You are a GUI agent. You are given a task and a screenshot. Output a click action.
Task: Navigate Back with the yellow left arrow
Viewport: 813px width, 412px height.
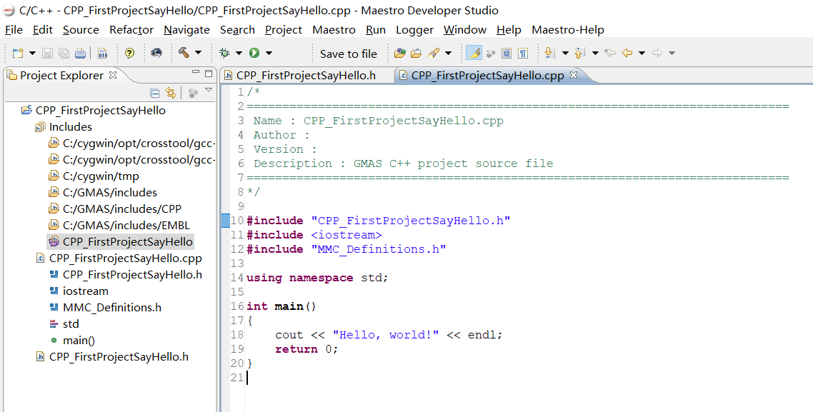point(627,53)
